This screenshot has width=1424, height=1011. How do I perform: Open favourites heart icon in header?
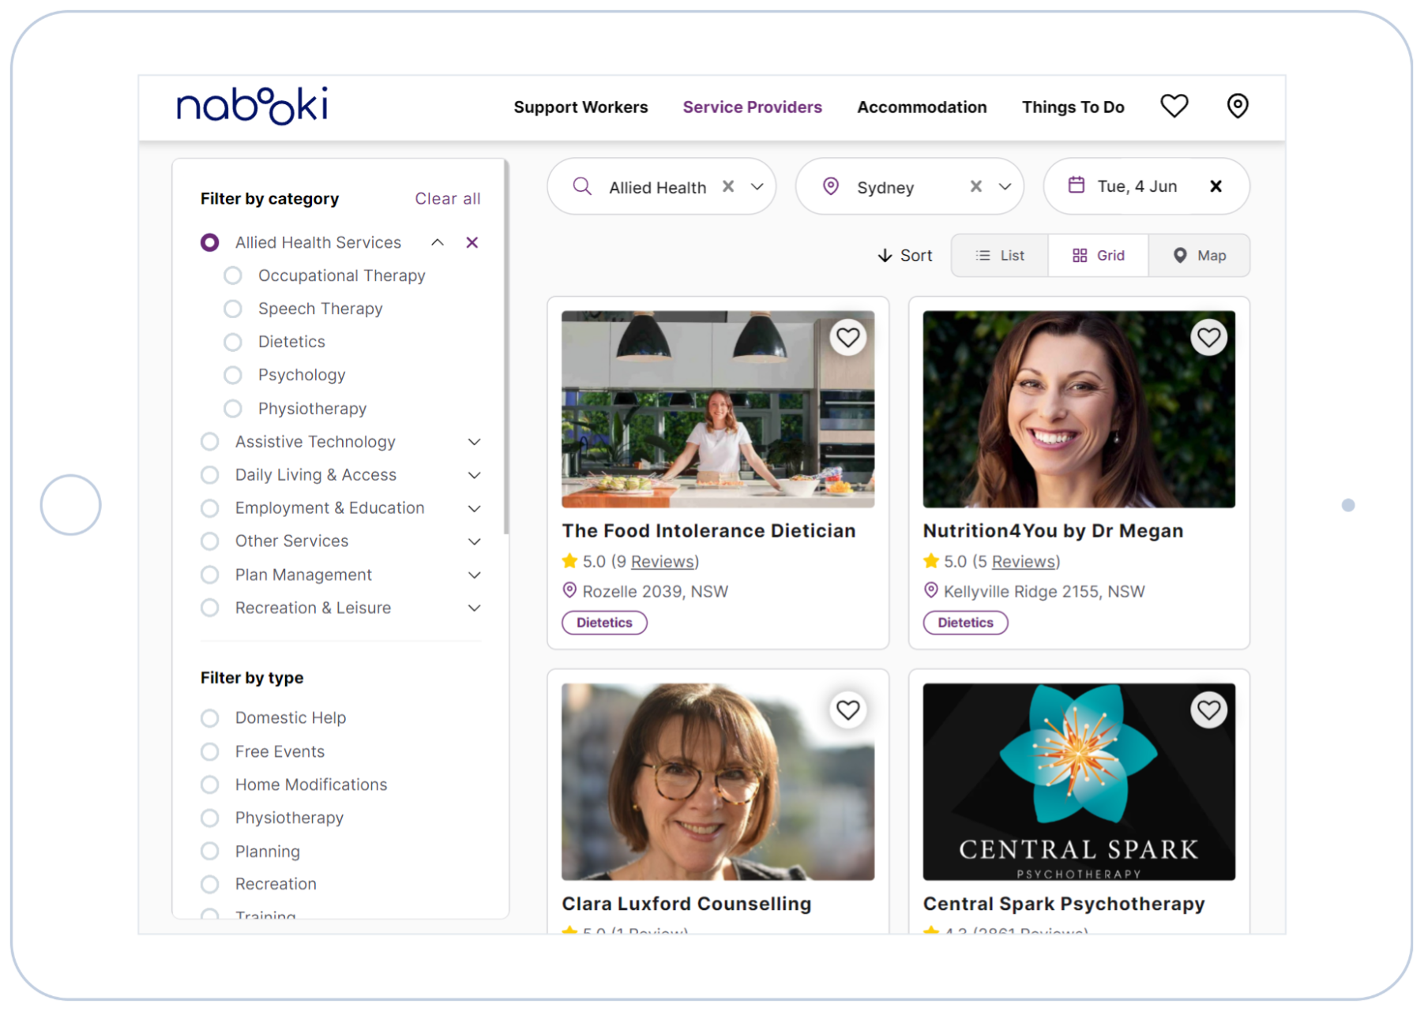1174,106
